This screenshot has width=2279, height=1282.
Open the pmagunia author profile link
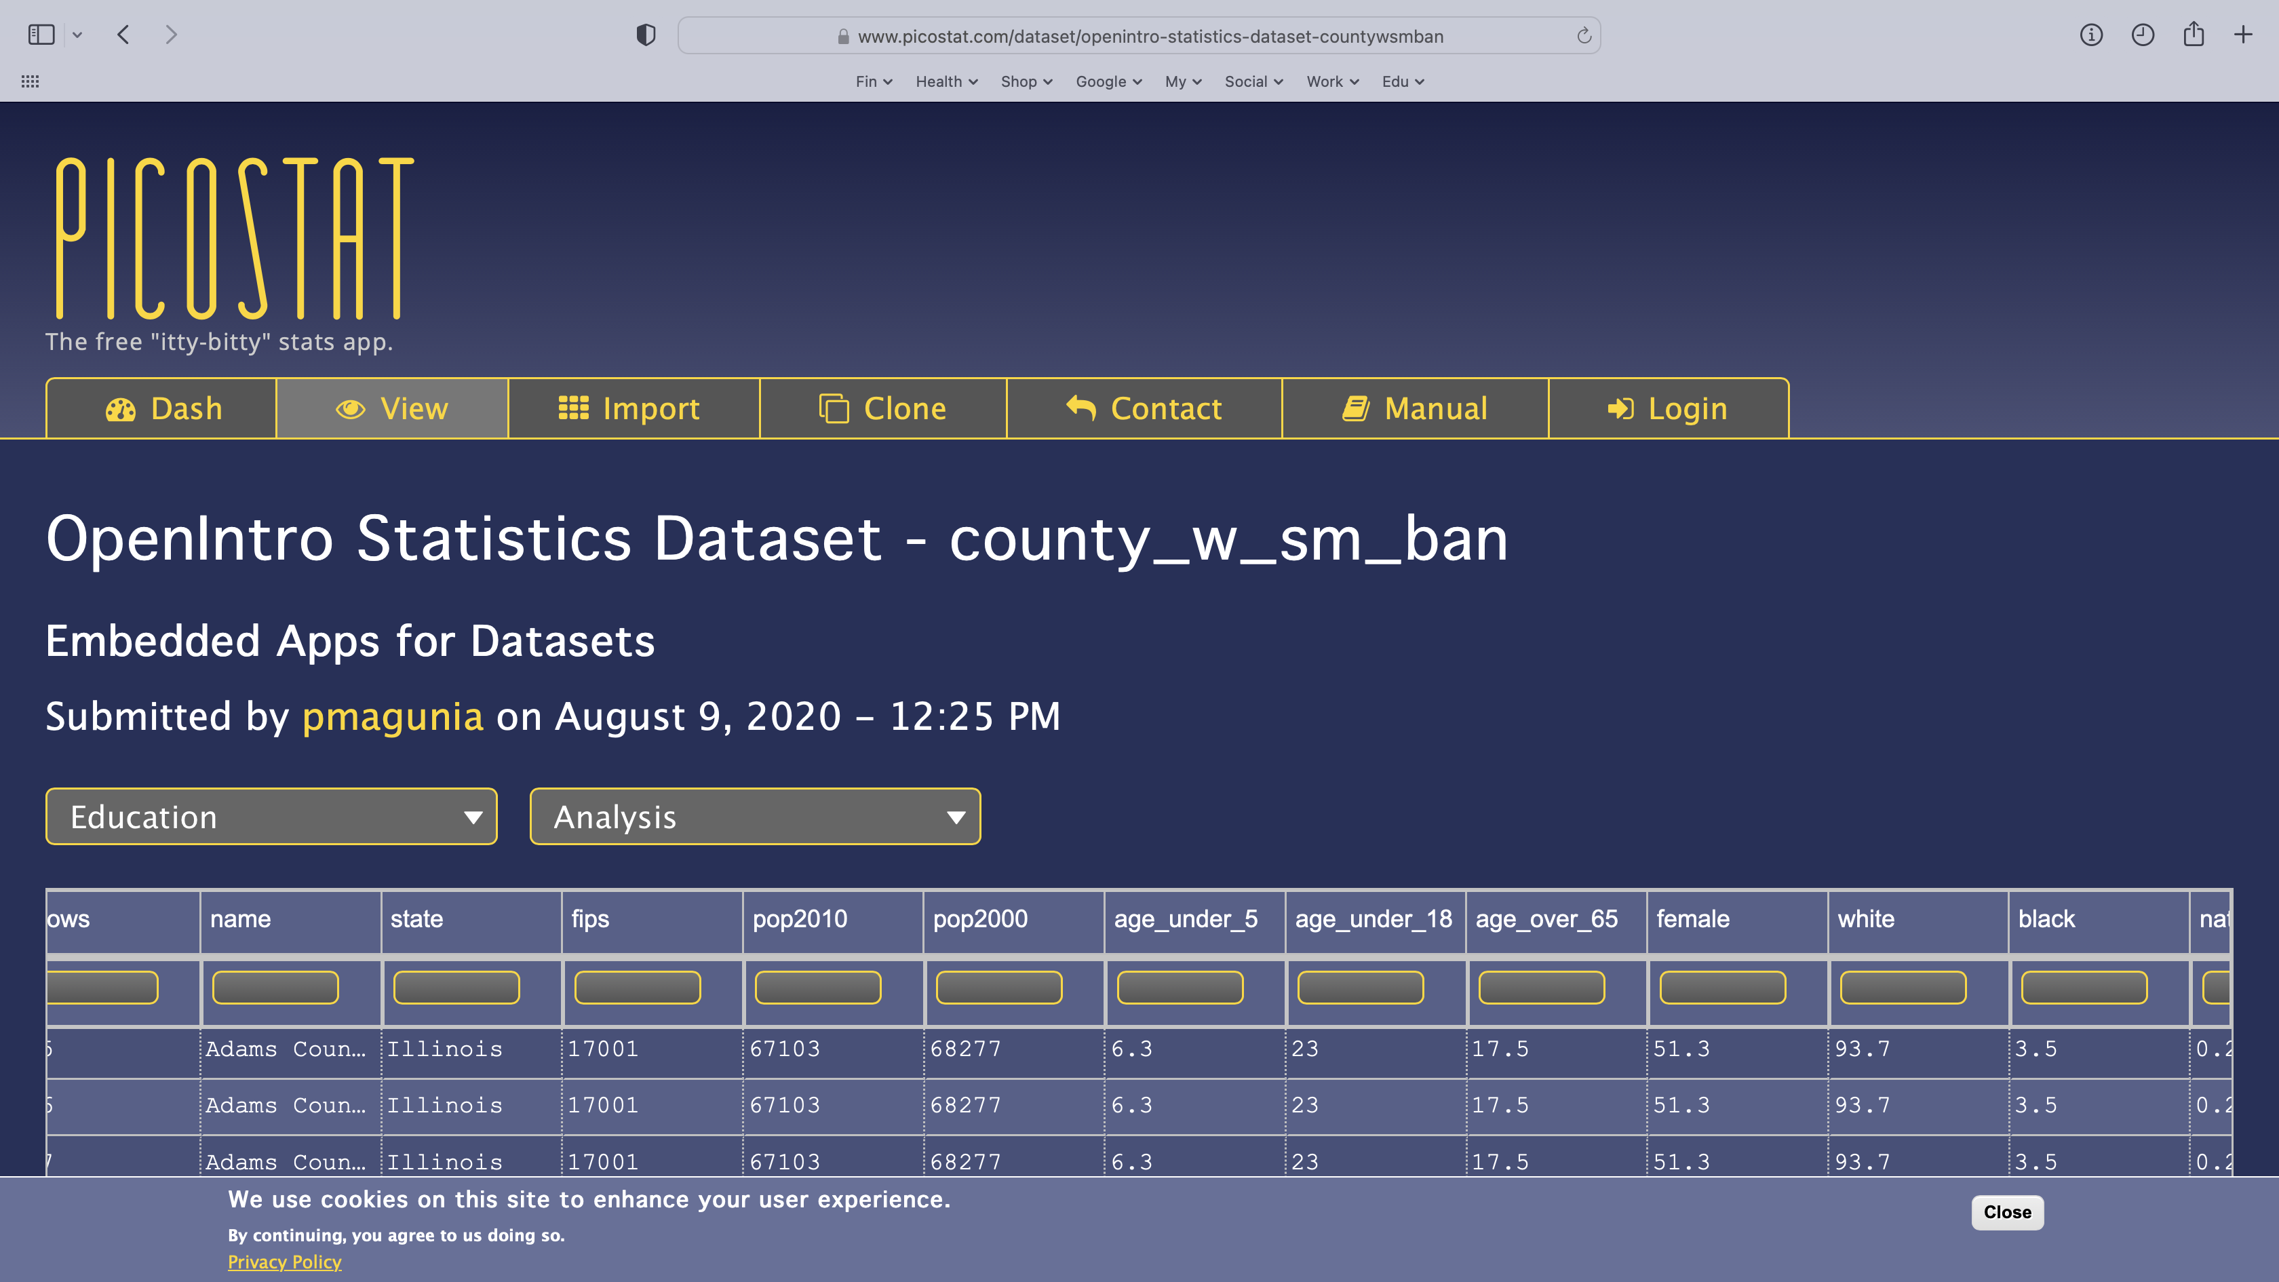393,717
